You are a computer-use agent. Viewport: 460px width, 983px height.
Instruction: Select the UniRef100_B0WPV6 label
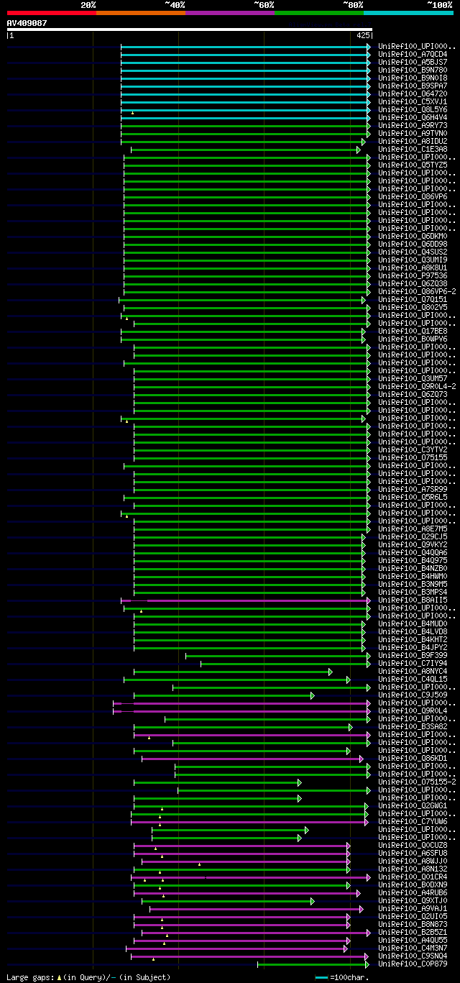(413, 339)
